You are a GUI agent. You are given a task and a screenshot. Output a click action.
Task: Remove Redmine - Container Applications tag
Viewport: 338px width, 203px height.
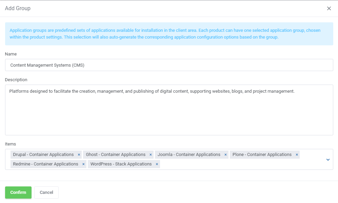click(x=83, y=164)
